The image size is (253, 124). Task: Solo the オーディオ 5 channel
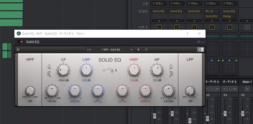pos(230,89)
